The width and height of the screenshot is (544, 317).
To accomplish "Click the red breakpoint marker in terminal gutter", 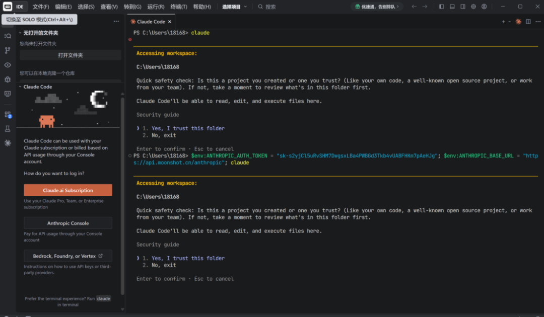I will [130, 39].
